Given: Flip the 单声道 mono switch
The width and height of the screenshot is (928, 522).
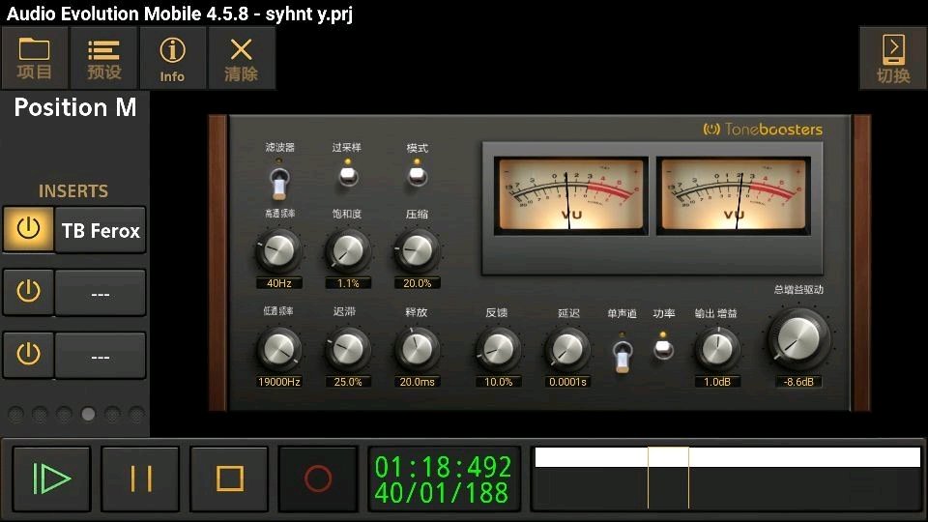Looking at the screenshot, I should pyautogui.click(x=622, y=357).
